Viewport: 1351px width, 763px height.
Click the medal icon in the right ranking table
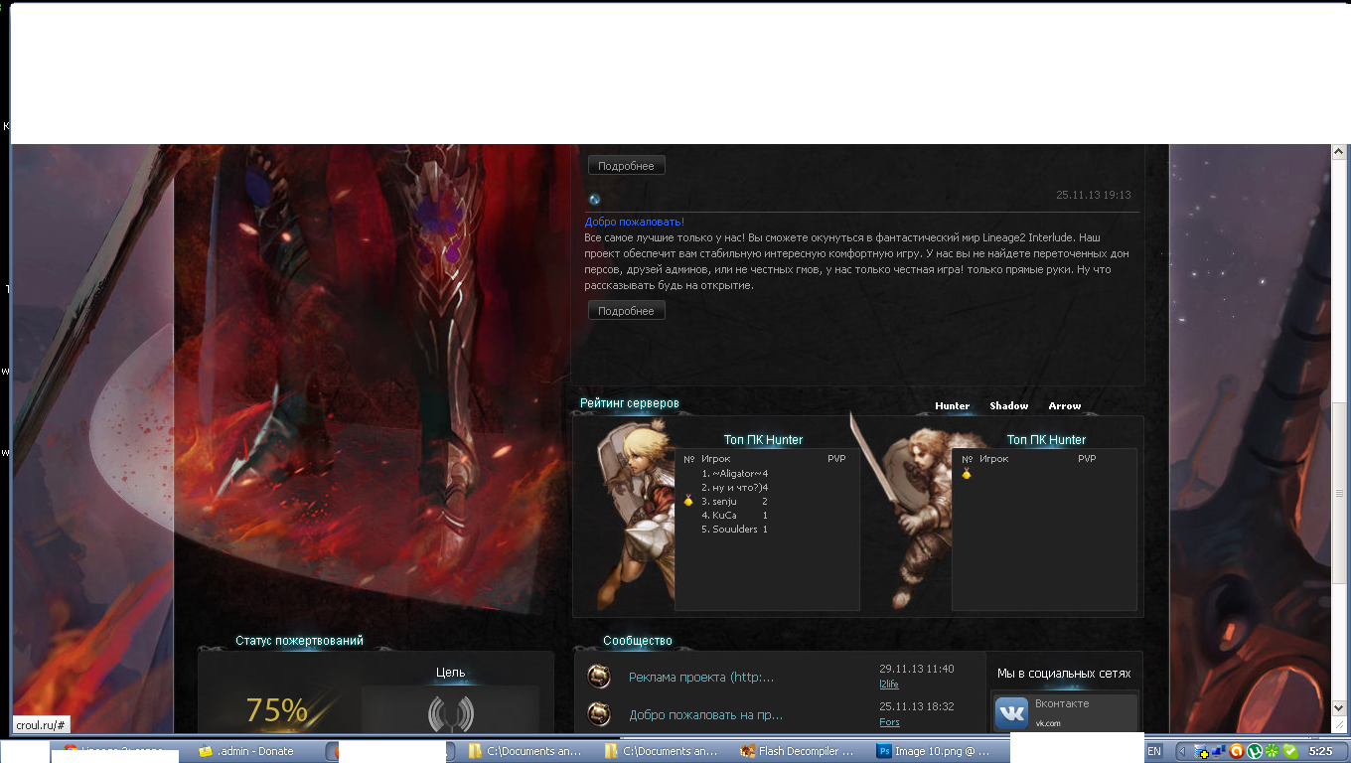(x=967, y=474)
